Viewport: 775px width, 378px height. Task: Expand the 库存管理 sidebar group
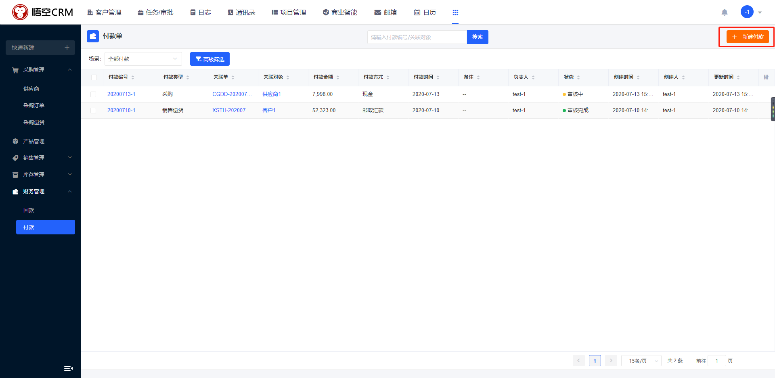point(70,175)
